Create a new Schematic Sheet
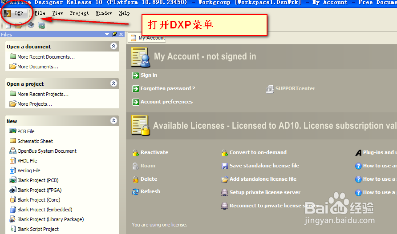 tap(35, 141)
